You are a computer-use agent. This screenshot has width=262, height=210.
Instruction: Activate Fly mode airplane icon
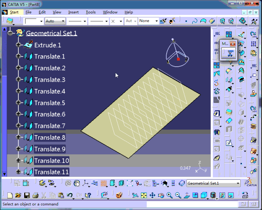(135, 195)
